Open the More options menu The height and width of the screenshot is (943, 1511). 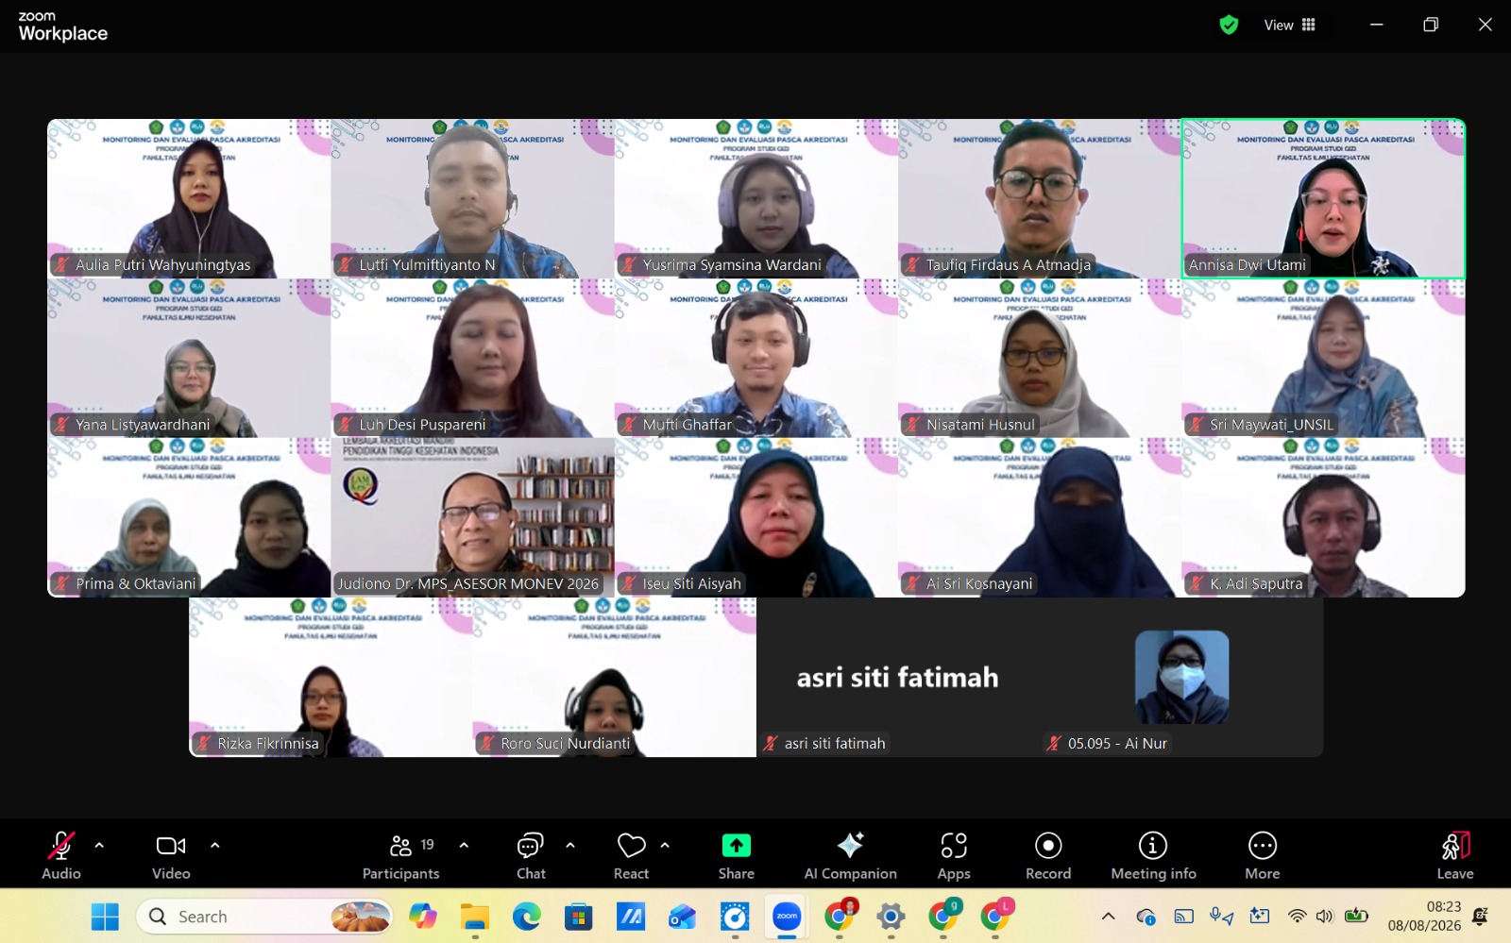point(1263,857)
